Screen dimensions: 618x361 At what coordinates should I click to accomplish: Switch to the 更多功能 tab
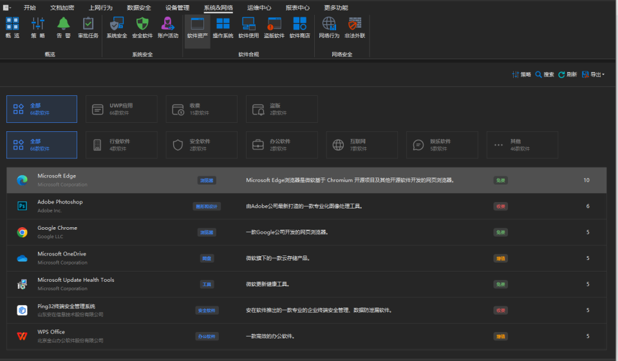[336, 8]
